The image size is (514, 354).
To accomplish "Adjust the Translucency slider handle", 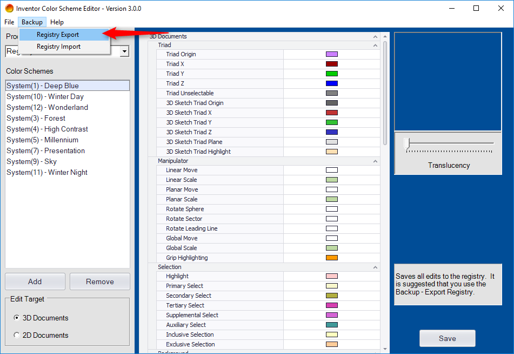I will point(407,144).
